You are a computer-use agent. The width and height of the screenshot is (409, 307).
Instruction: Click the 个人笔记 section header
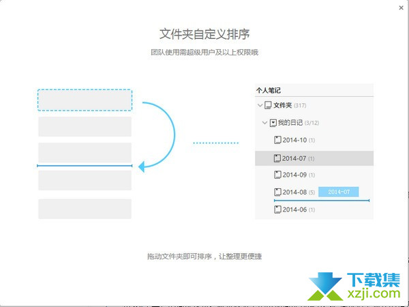268,90
